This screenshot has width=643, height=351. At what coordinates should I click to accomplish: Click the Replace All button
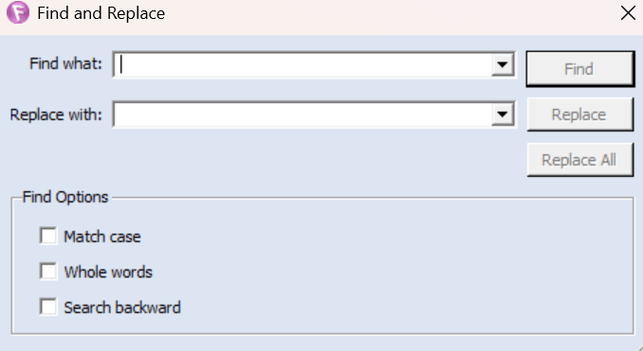pos(579,160)
